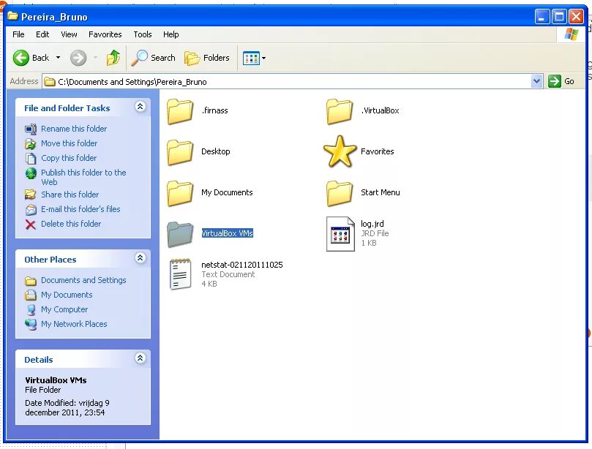Click the highlighted VirtualBox VMs folder icon

(180, 234)
